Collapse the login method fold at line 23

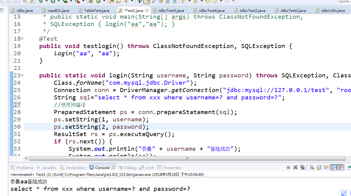click(x=22, y=75)
